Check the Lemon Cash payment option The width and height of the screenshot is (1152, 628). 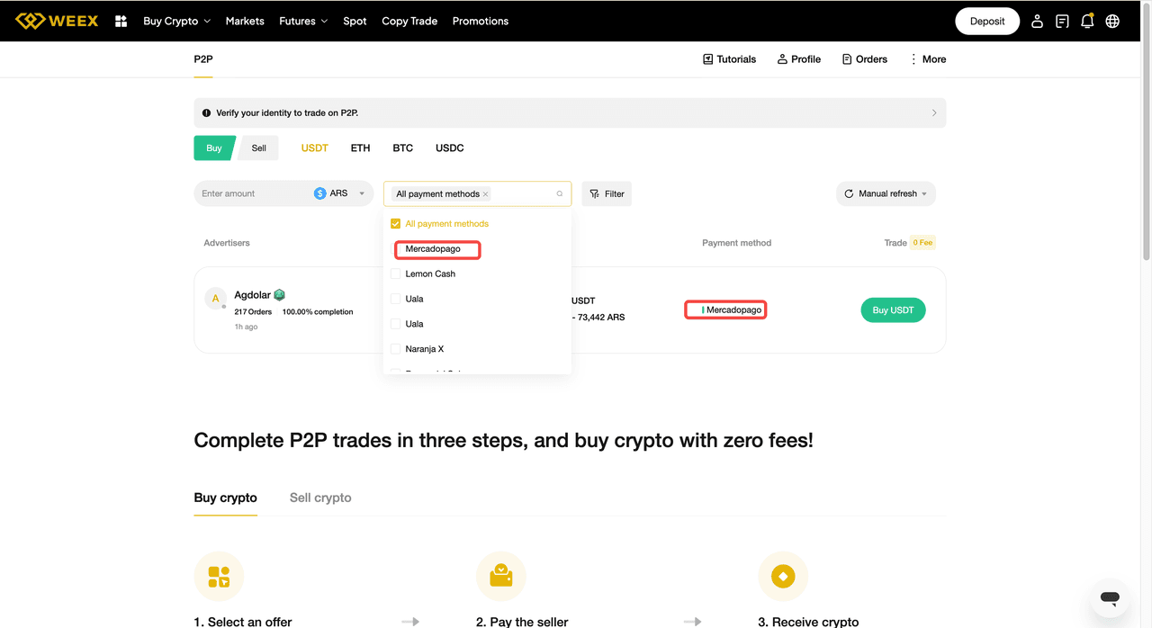tap(395, 274)
